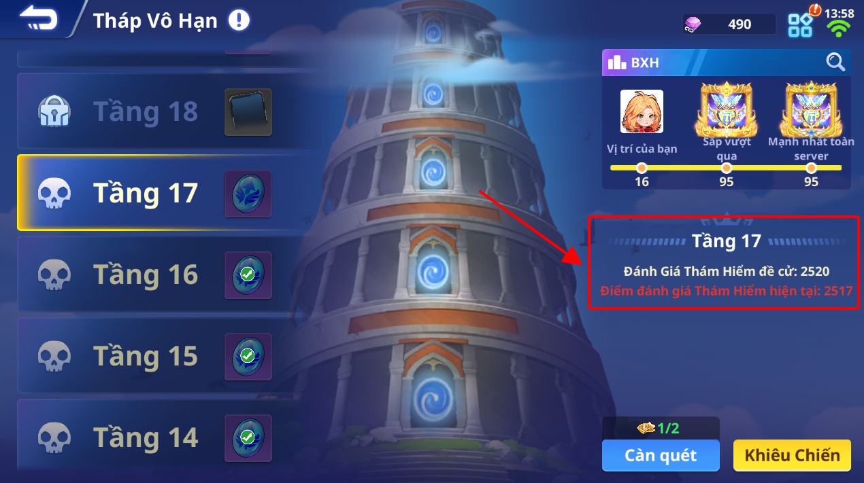Click the checked reward on Tầng 15
Viewport: 864px width, 483px height.
click(x=248, y=357)
